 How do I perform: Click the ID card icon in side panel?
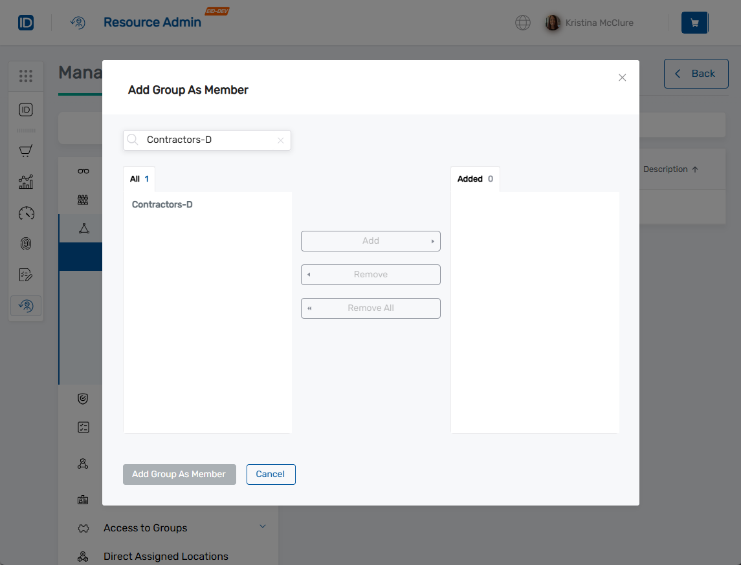coord(83,499)
